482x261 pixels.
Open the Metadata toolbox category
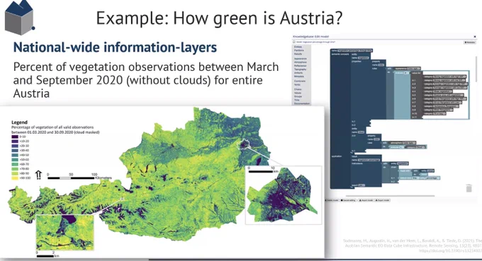pos(299,76)
